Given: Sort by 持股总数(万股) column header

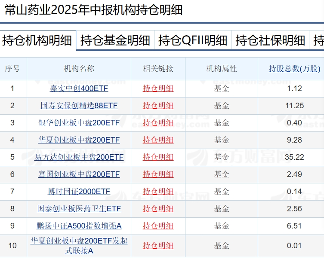Looking at the screenshot, I should (294, 68).
